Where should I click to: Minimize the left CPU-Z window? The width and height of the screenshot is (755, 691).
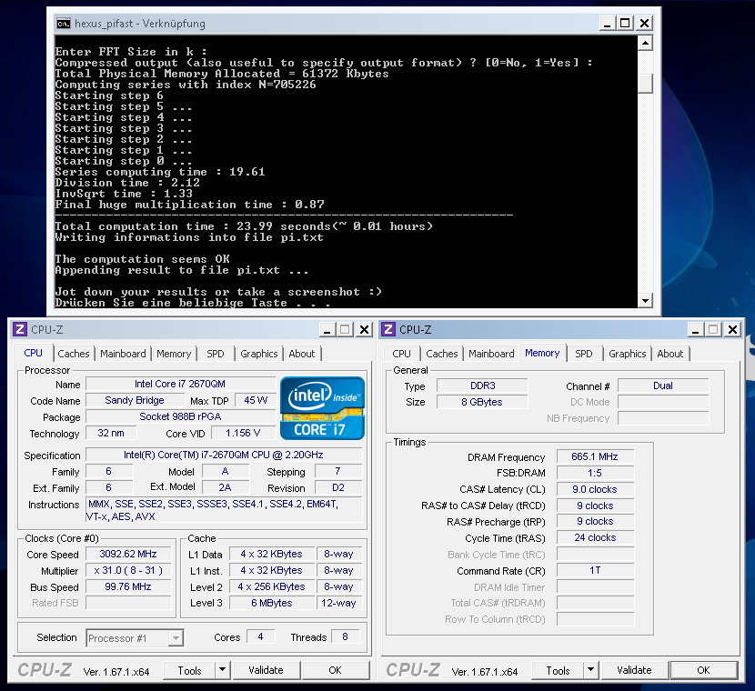(x=327, y=330)
